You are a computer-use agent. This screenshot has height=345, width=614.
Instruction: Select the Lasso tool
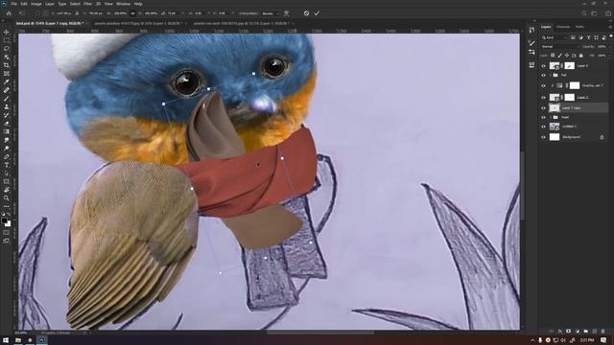7,49
